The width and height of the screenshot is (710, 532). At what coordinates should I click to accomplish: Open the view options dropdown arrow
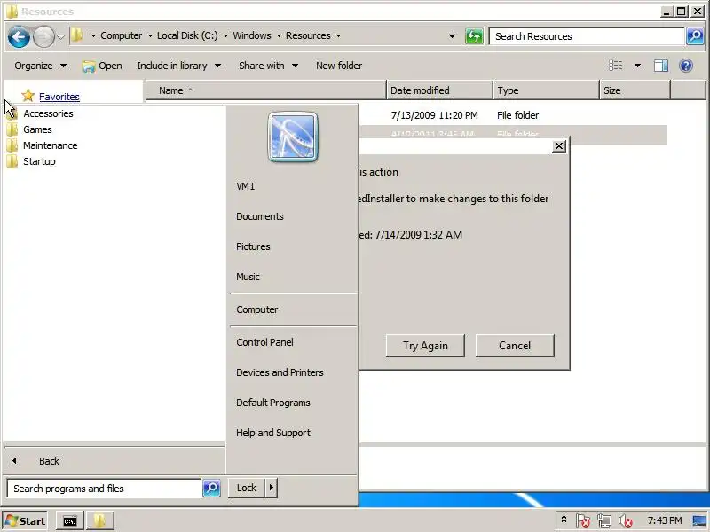[x=637, y=66]
